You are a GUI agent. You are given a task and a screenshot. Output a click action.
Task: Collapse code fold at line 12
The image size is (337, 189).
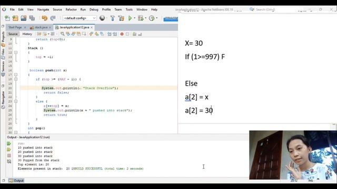click(x=16, y=52)
